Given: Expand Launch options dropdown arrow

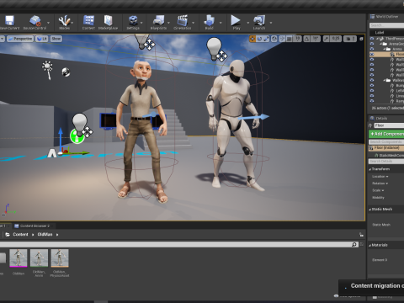Looking at the screenshot, I should pyautogui.click(x=271, y=23).
